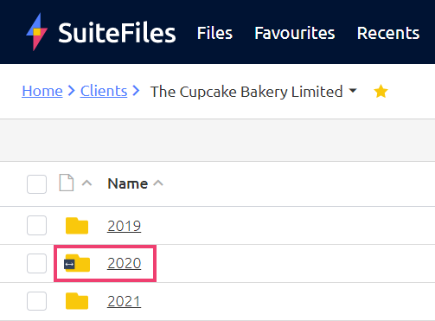The width and height of the screenshot is (435, 321).
Task: Click the 2021 folder icon
Action: [x=77, y=301]
